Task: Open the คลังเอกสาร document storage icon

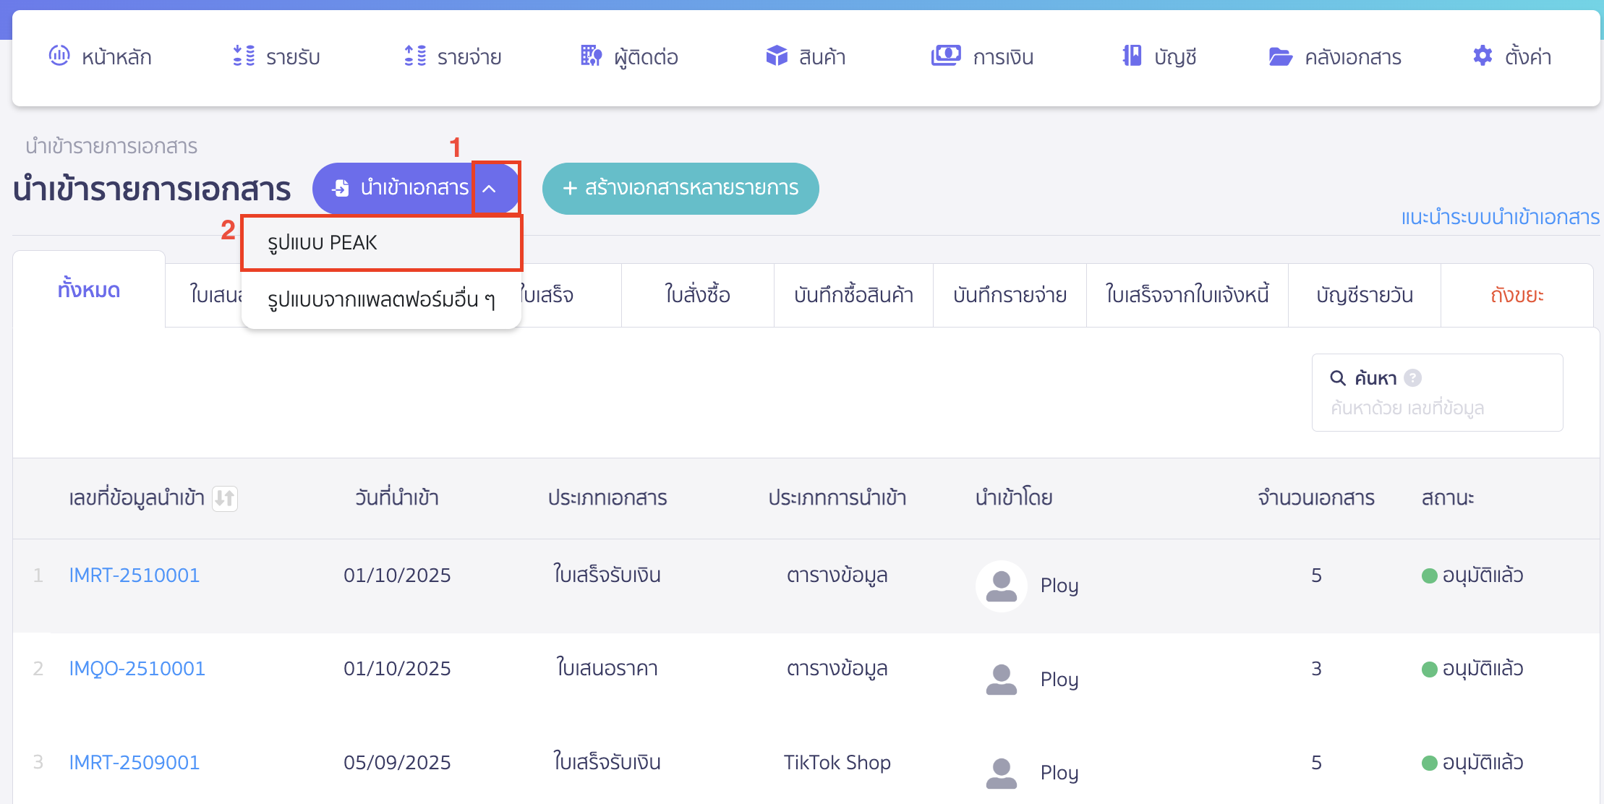Action: click(1281, 56)
